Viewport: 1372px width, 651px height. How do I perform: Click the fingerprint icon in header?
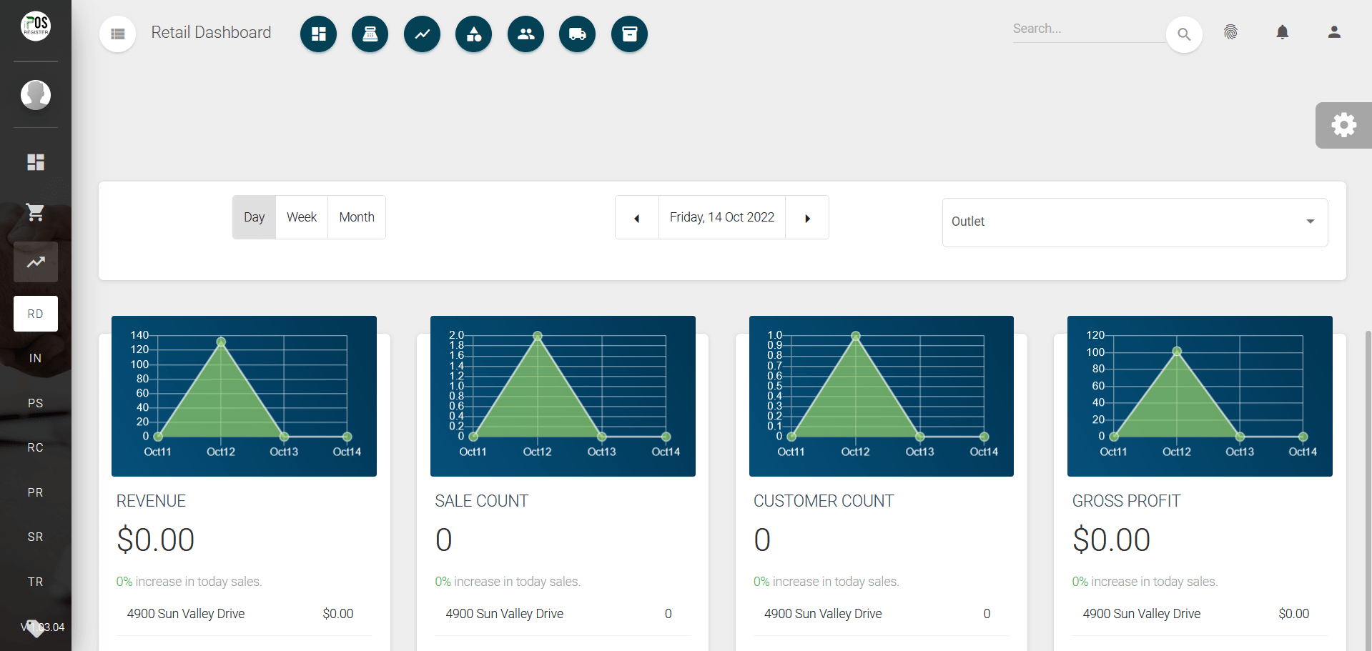click(x=1230, y=32)
